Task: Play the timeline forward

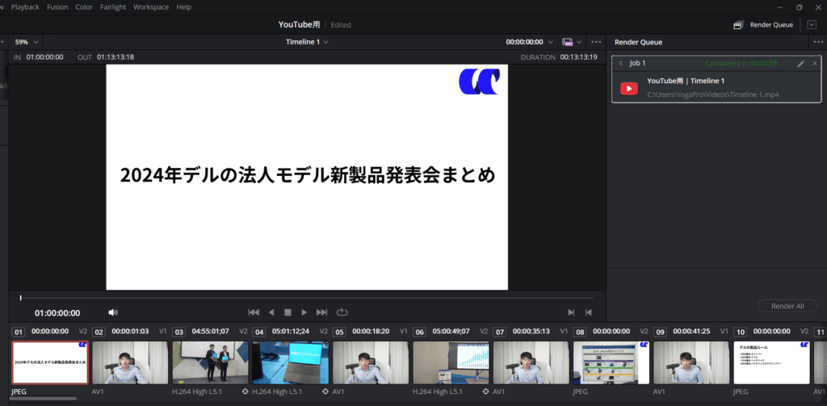Action: 304,312
